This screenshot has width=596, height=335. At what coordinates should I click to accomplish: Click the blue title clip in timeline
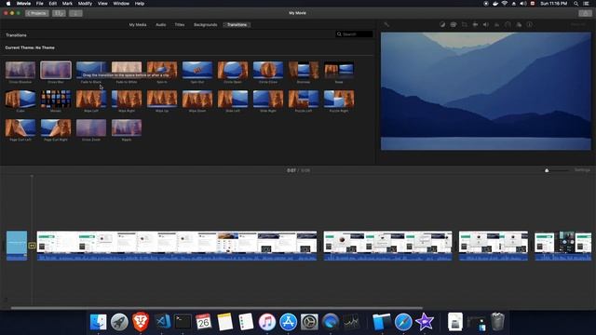pyautogui.click(x=17, y=246)
